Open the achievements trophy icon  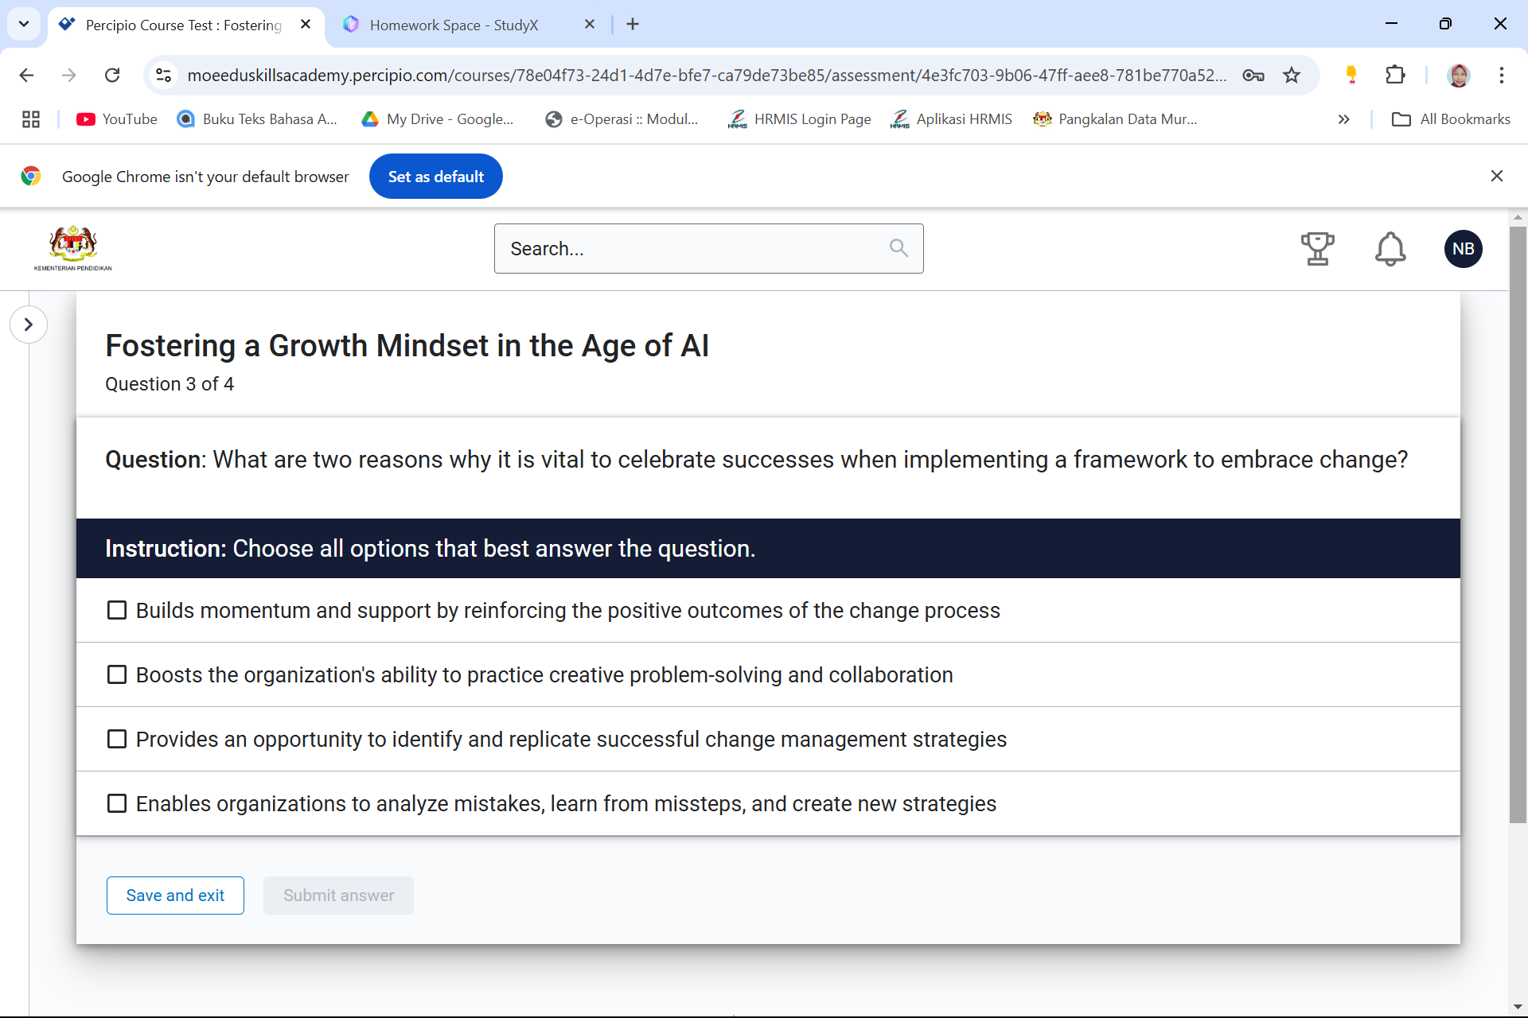click(1317, 249)
